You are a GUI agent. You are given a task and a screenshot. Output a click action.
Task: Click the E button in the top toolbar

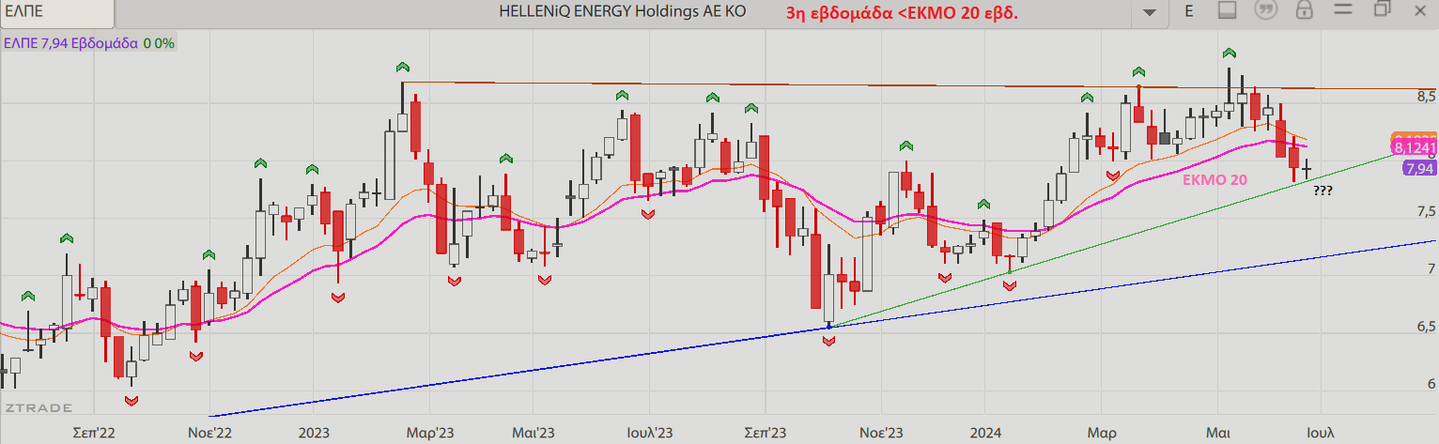1188,11
